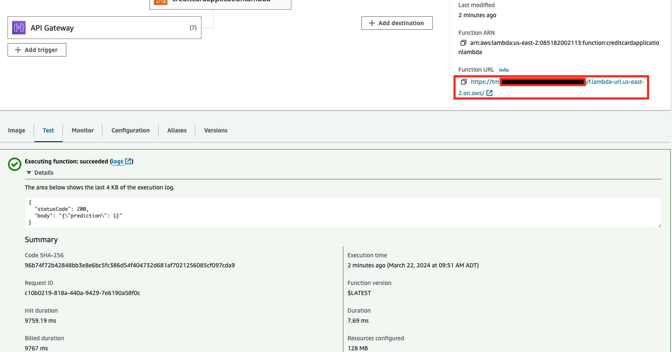
Task: Click the API Gateway service icon
Action: point(19,28)
